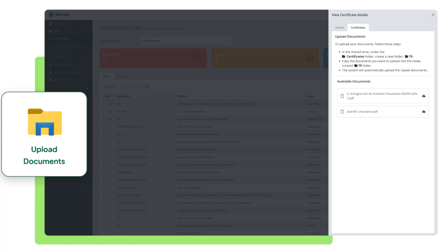The image size is (447, 250).
Task: Click the Certifications list icon in sidebar
Action: pyautogui.click(x=50, y=39)
